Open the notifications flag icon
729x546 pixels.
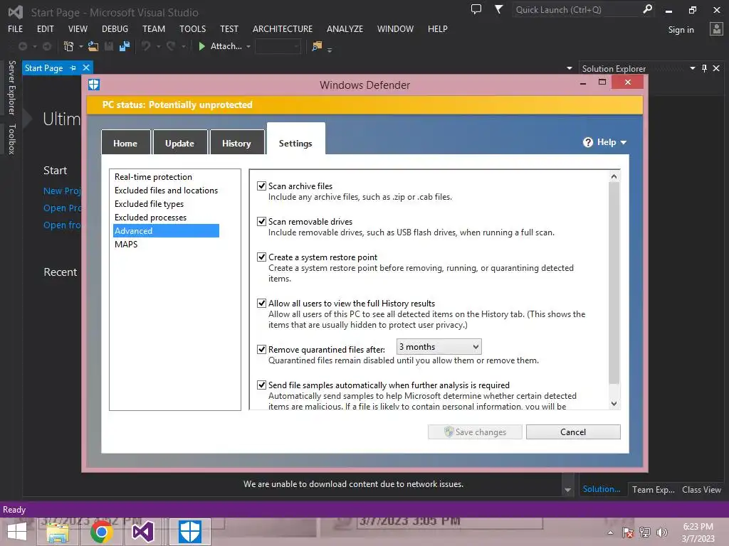point(498,9)
